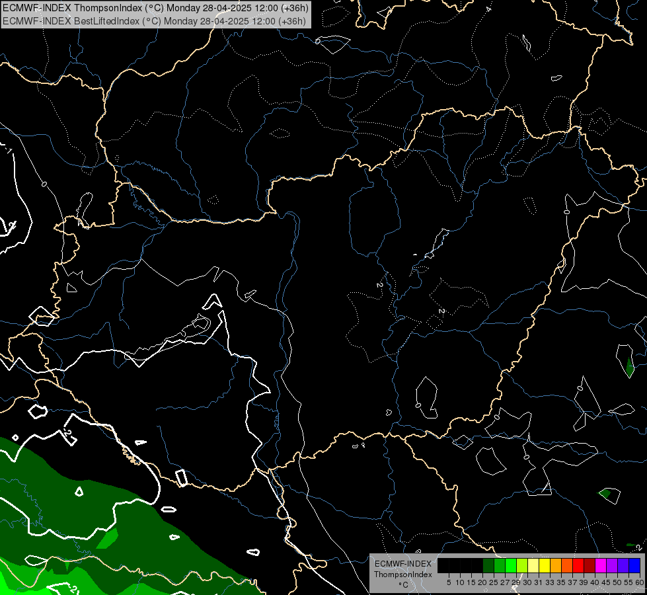Click the pure yellow 31–33 legend swatch
Screen dimensions: 647x595
pyautogui.click(x=545, y=565)
